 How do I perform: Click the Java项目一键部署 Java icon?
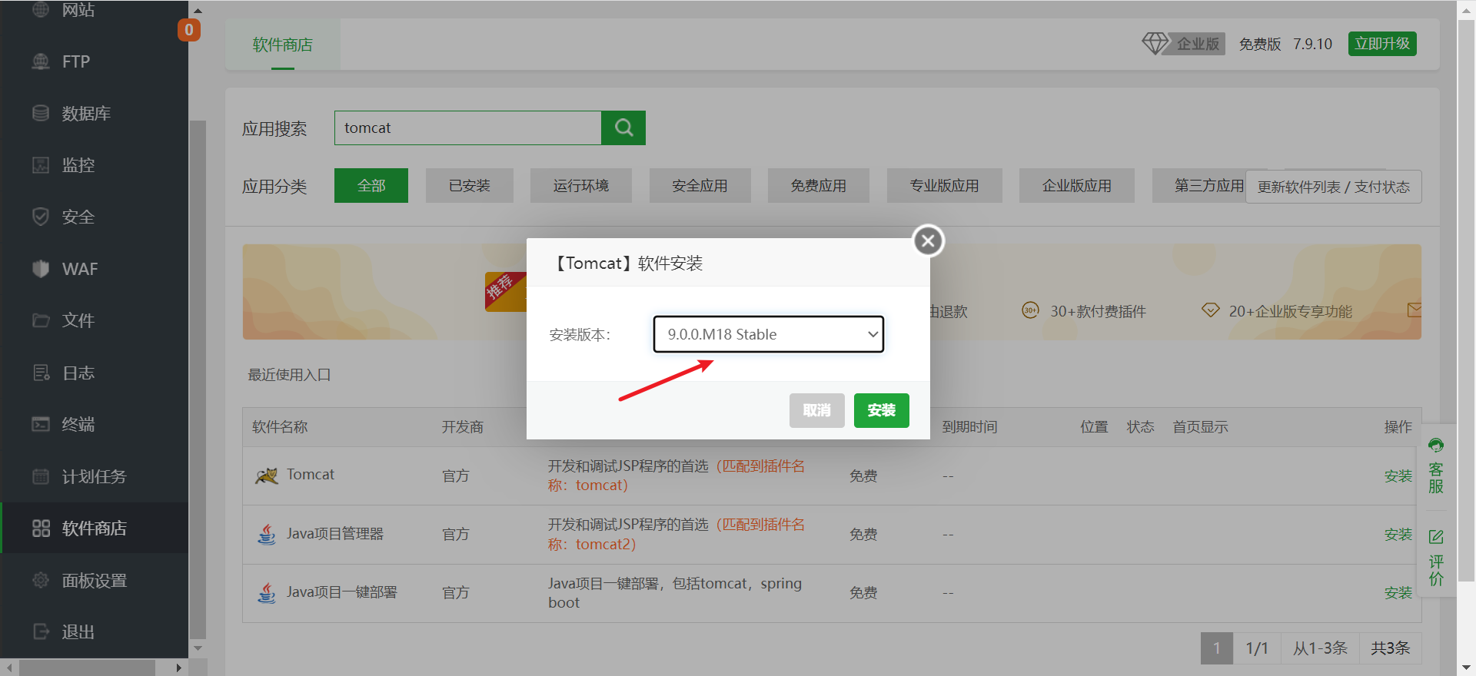[x=267, y=592]
